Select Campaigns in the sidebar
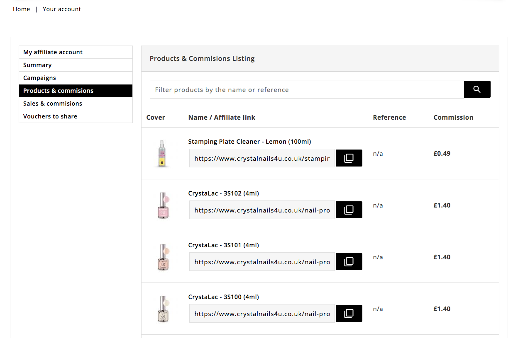518x338 pixels. 39,78
